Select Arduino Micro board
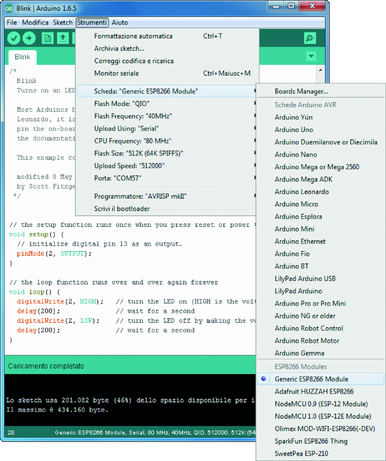386x461 pixels. (321, 204)
